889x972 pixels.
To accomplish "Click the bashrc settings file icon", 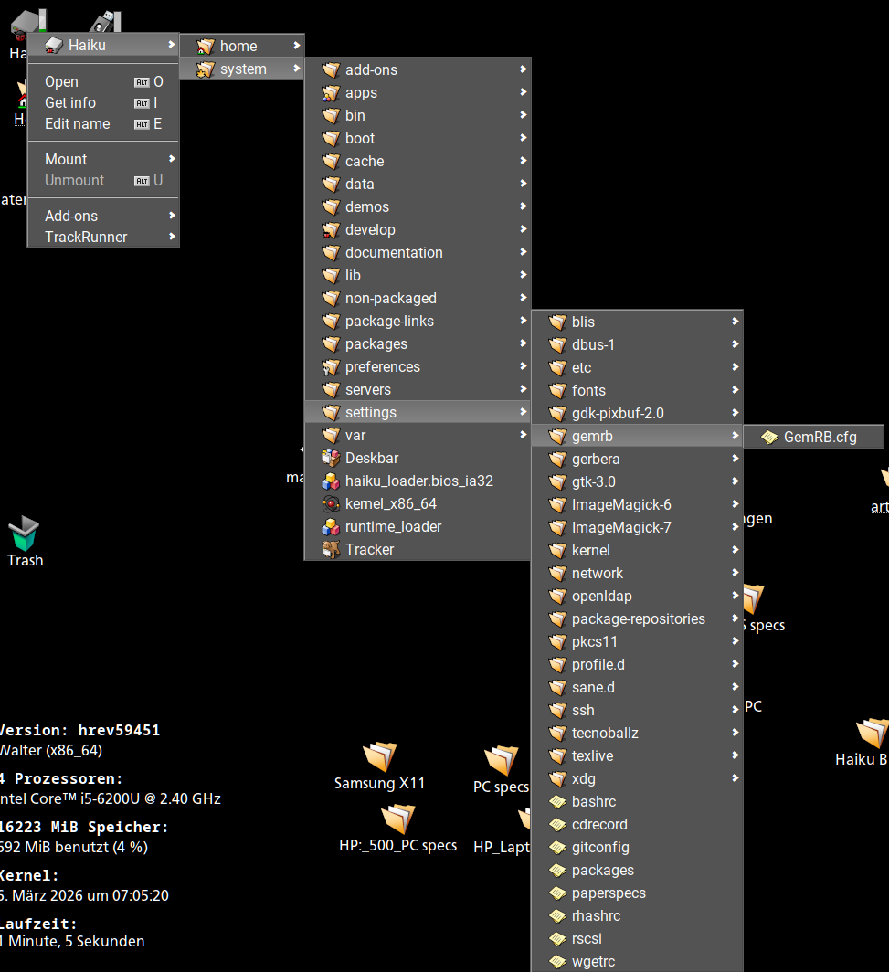I will tap(557, 802).
